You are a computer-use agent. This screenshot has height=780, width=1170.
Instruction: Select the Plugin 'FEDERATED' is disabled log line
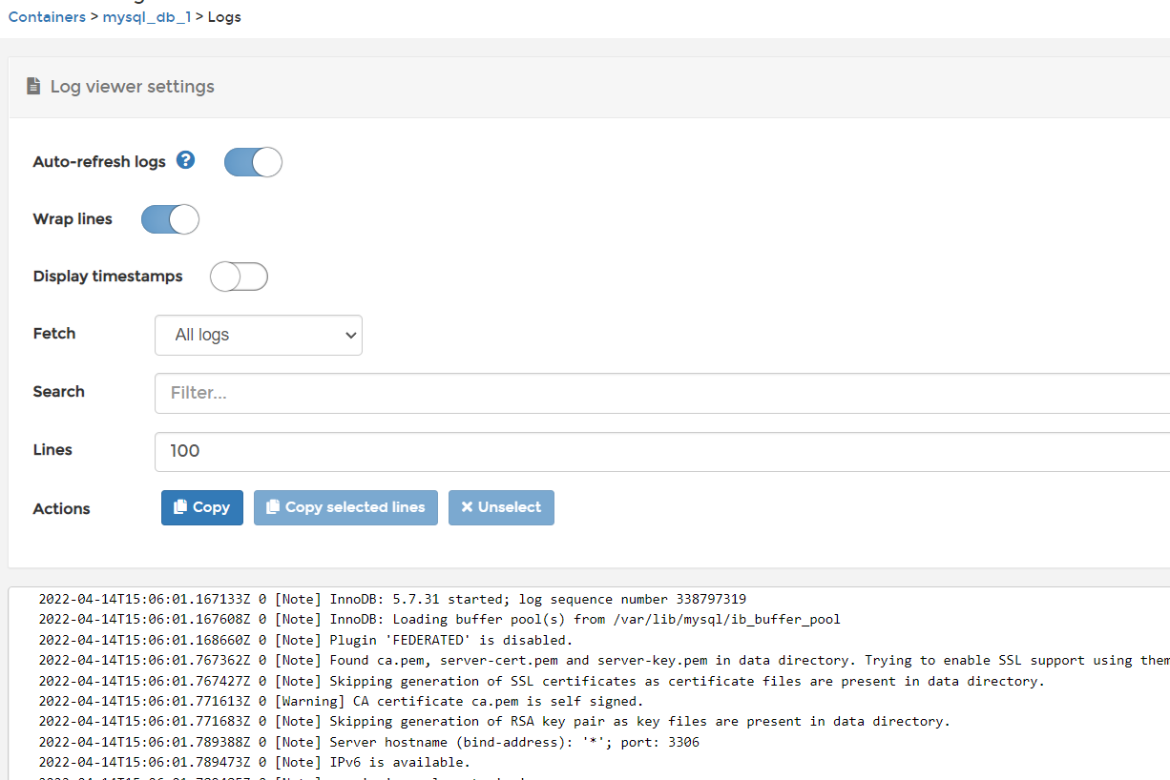click(x=305, y=640)
